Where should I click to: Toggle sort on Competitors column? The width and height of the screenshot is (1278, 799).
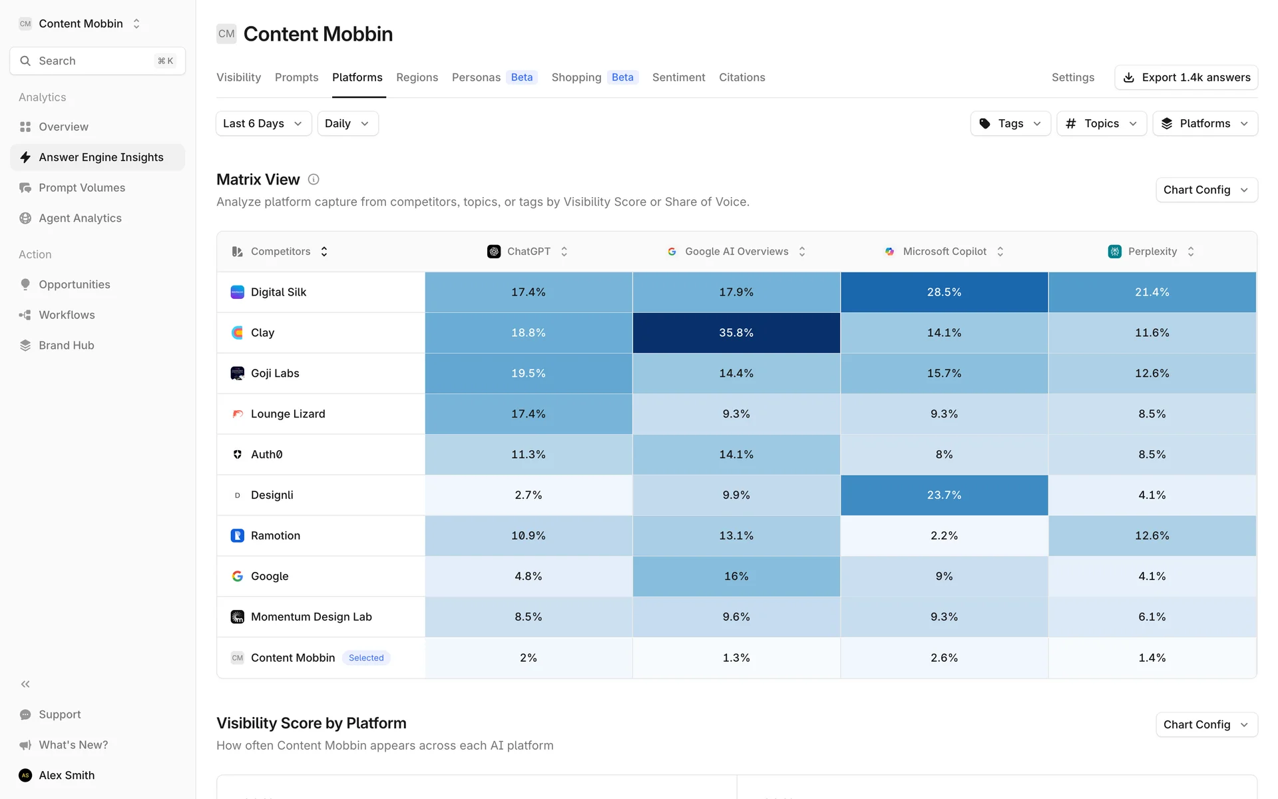coord(324,252)
